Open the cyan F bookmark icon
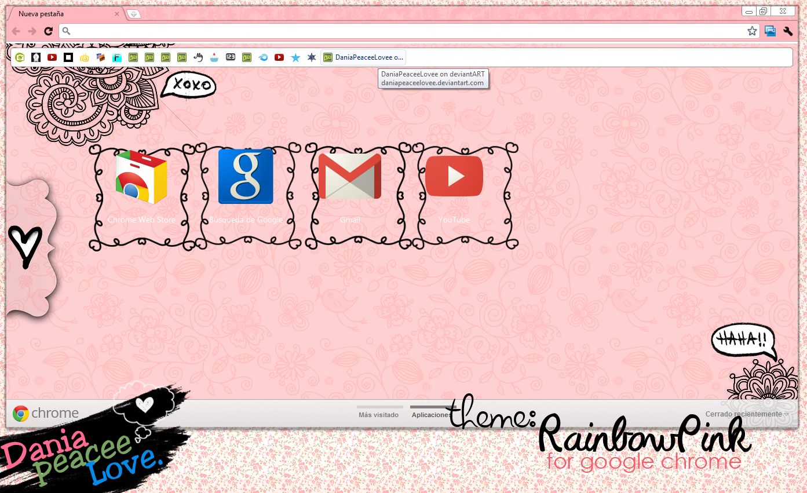 117,57
